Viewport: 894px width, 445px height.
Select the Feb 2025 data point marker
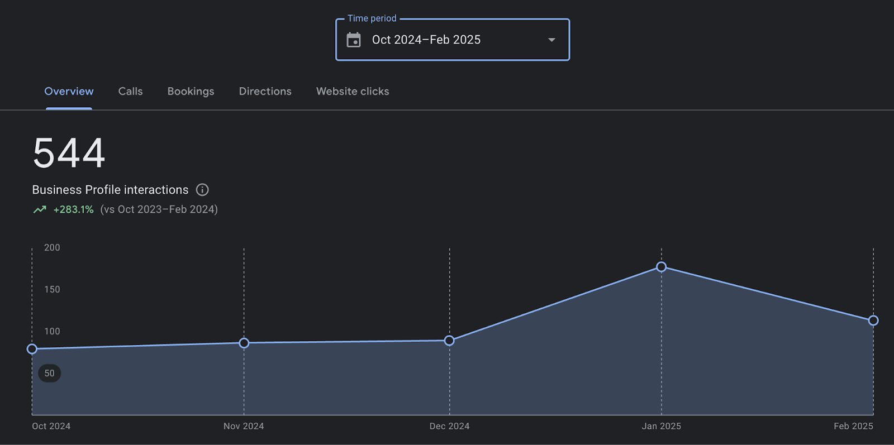click(x=873, y=320)
